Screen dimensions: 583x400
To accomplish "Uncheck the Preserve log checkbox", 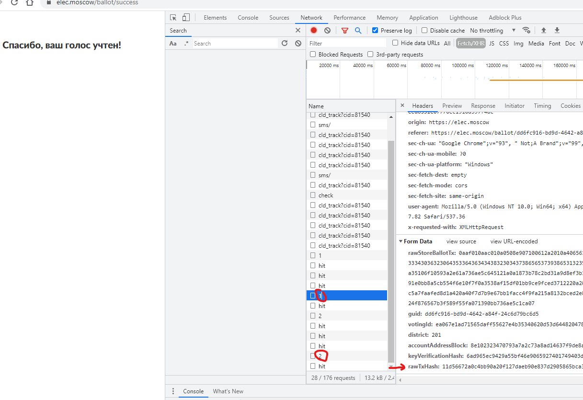I will pyautogui.click(x=375, y=30).
